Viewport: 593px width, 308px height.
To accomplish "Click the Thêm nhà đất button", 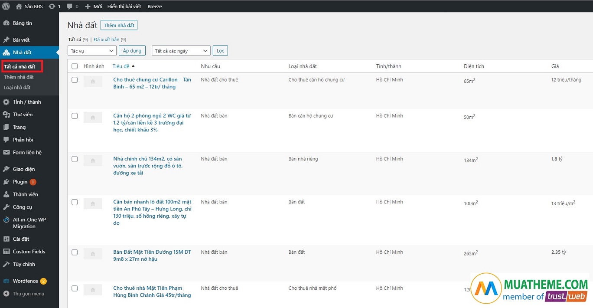I will pyautogui.click(x=119, y=26).
